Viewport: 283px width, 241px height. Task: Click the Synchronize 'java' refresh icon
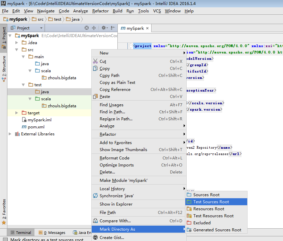click(95, 196)
